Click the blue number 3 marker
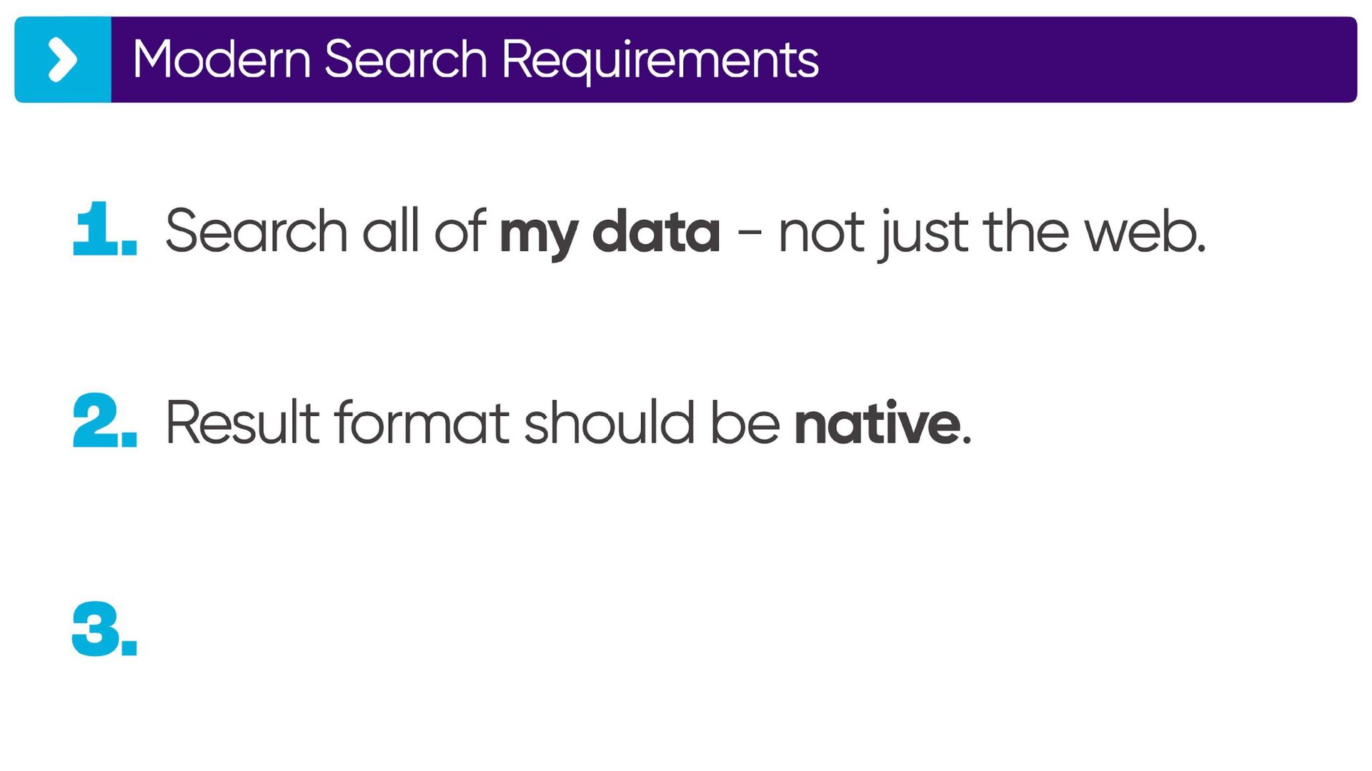Viewport: 1372px width, 771px height. click(104, 629)
